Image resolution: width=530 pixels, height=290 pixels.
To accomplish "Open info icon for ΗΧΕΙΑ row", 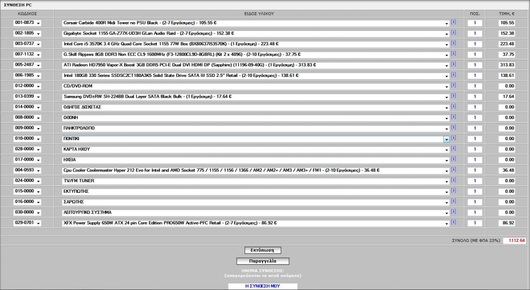I will point(453,159).
